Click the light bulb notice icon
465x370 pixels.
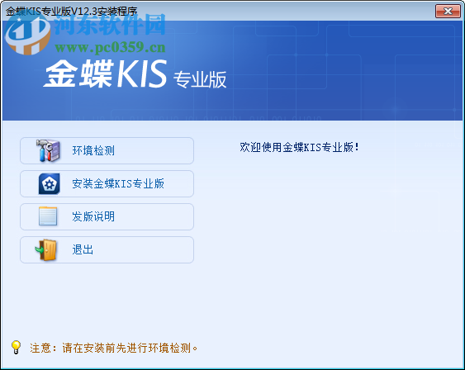pyautogui.click(x=16, y=347)
